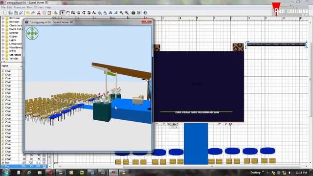Viewport: 313px width, 176px height.
Task: Toggle italic text style icon
Action: click(116, 13)
